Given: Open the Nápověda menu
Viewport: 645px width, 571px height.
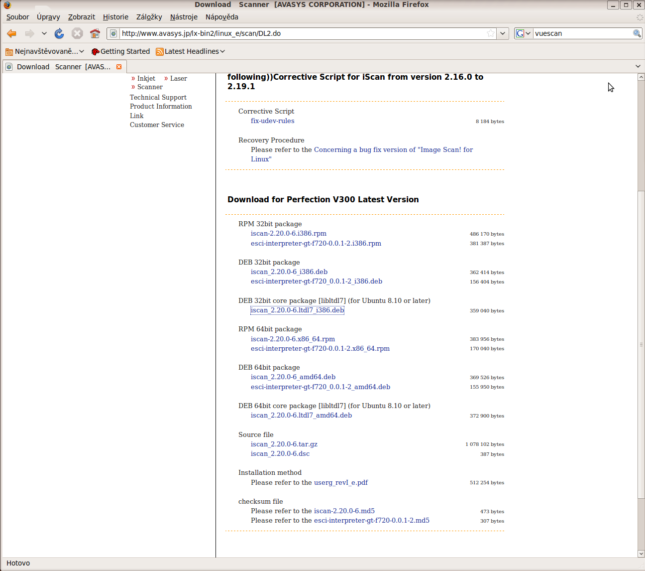Looking at the screenshot, I should click(222, 17).
